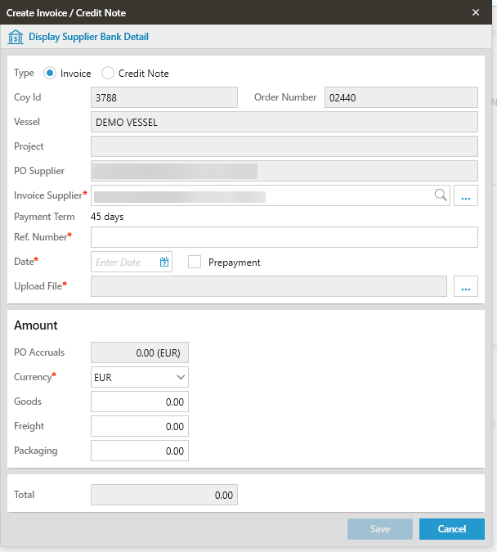The height and width of the screenshot is (552, 497).
Task: Click the Freight amount field
Action: [140, 426]
